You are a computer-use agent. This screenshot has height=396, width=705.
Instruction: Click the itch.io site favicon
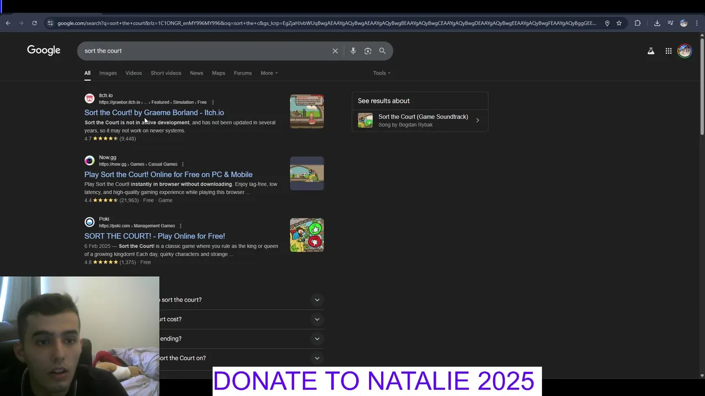click(89, 98)
